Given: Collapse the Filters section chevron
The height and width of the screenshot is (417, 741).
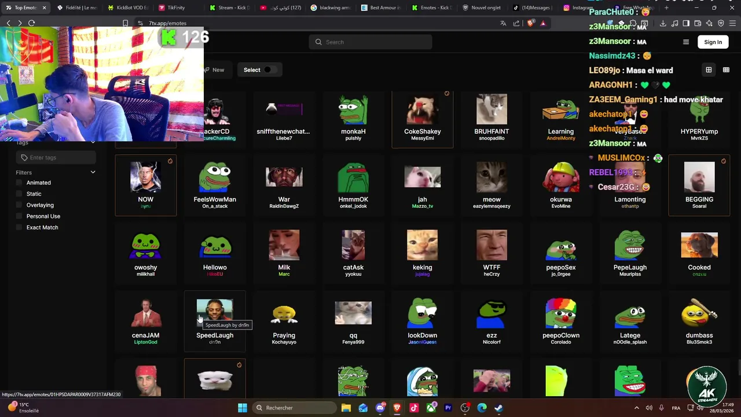Looking at the screenshot, I should (93, 172).
